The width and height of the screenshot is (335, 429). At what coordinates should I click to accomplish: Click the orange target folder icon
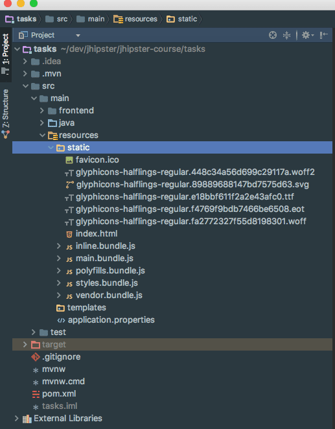[x=36, y=345]
